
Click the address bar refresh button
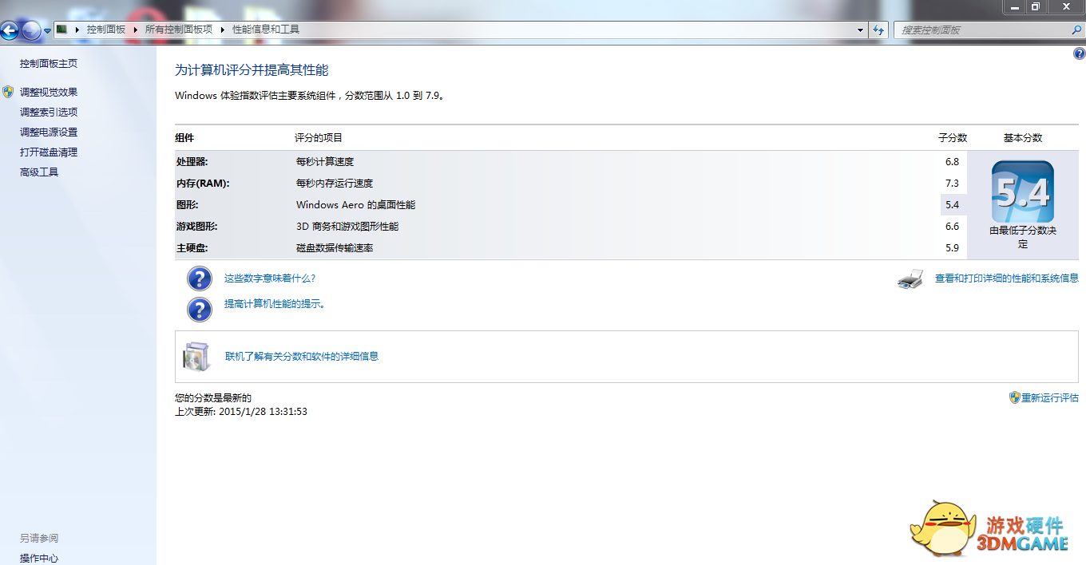pos(878,30)
